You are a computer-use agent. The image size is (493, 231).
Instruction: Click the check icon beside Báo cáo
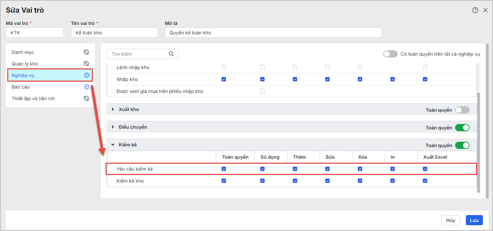(86, 87)
